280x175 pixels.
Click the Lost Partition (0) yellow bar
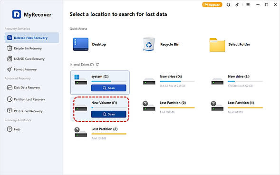tap(177, 107)
